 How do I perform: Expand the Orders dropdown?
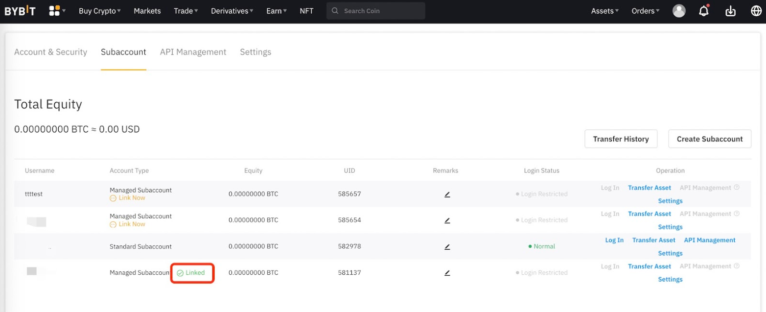pos(646,11)
